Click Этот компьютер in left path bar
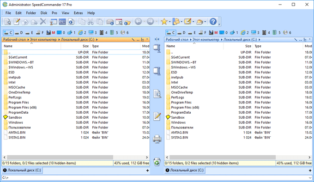Viewport: 314px width, 182px height. point(43,40)
